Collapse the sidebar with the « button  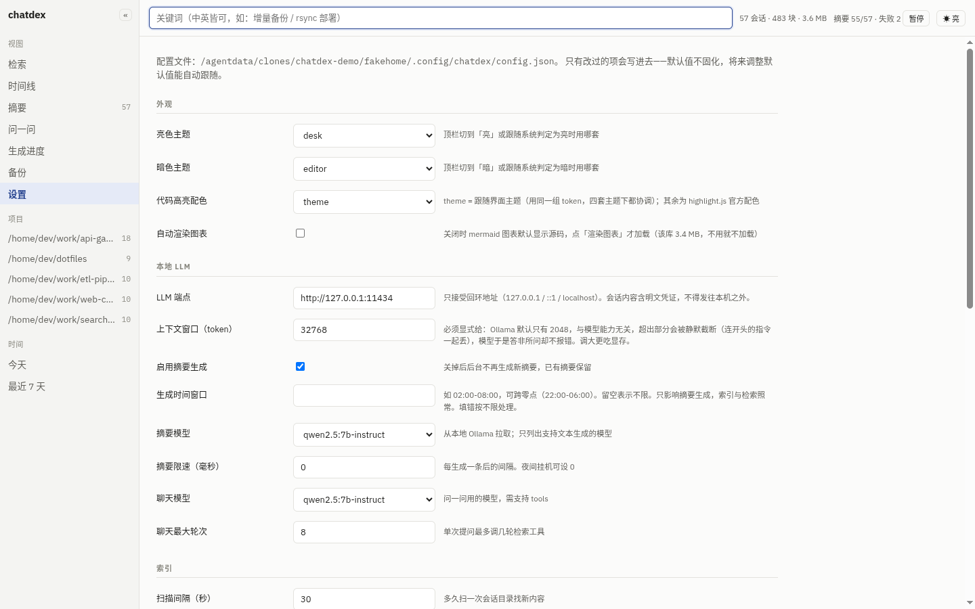125,15
